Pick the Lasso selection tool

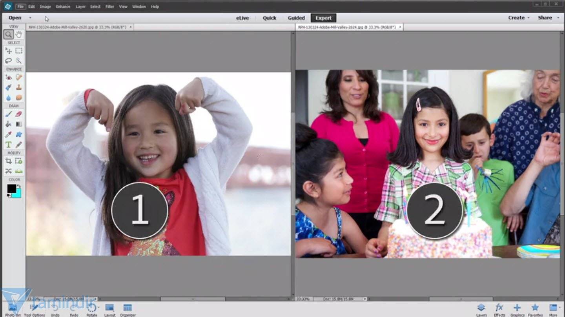click(8, 61)
